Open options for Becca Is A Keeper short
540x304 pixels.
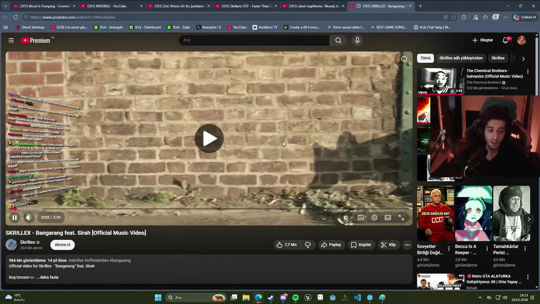(487, 249)
